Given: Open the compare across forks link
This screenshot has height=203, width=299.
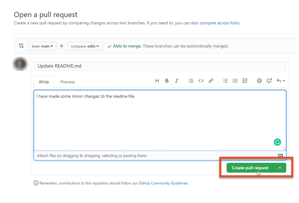Looking at the screenshot, I should [x=220, y=23].
